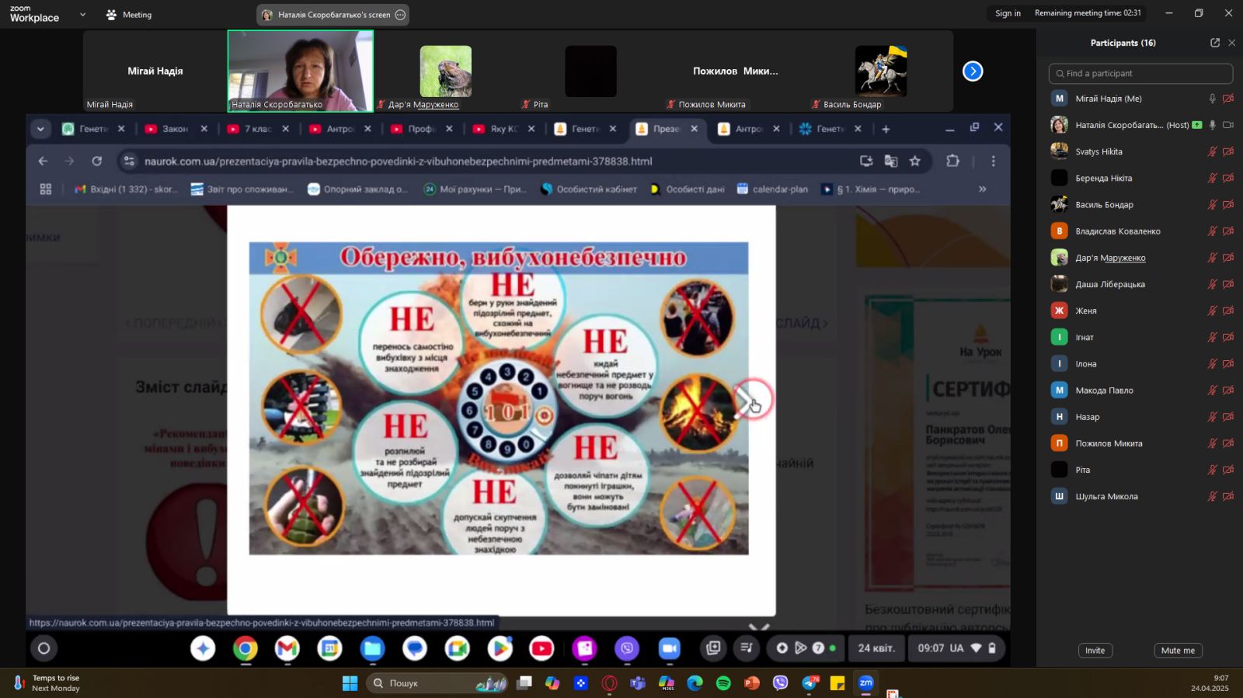
Task: Open Chrome from ChromeOS shelf
Action: click(245, 648)
